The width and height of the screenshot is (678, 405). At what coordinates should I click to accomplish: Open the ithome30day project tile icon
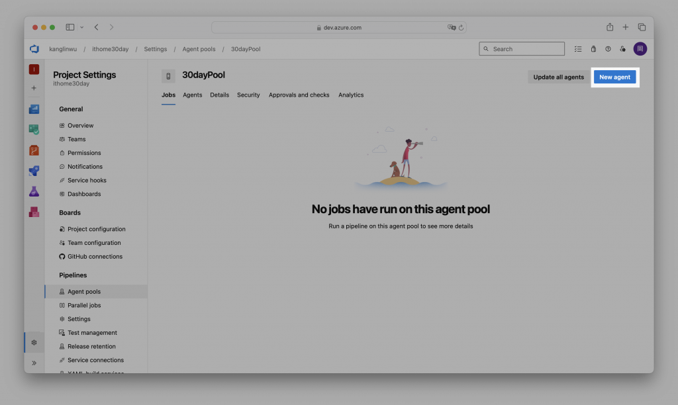34,69
